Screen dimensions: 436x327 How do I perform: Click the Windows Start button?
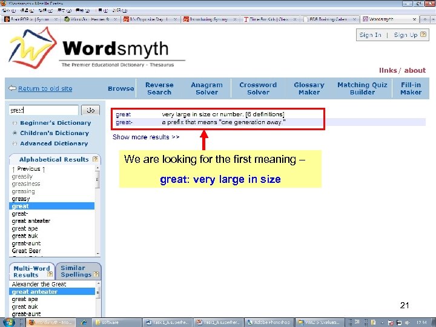coord(8,323)
